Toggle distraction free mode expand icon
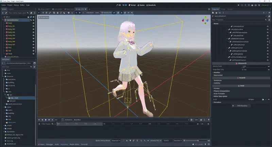 [x=209, y=9]
